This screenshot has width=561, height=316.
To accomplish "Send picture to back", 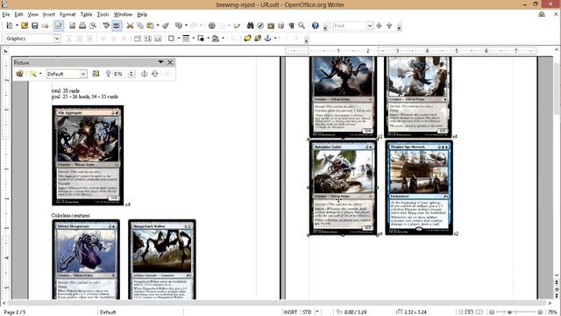I will [258, 39].
